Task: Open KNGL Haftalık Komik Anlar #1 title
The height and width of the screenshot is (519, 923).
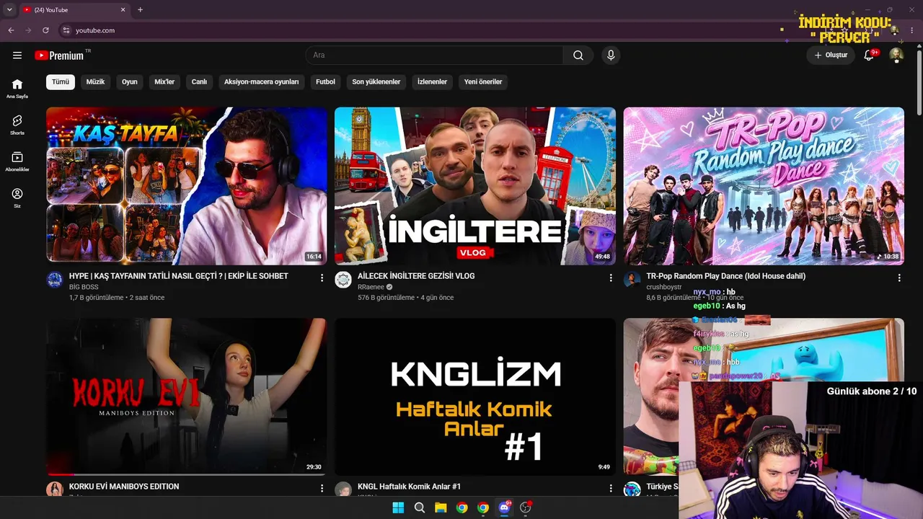Action: pyautogui.click(x=409, y=487)
